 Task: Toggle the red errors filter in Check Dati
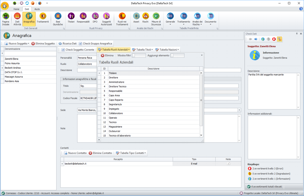point(274,39)
